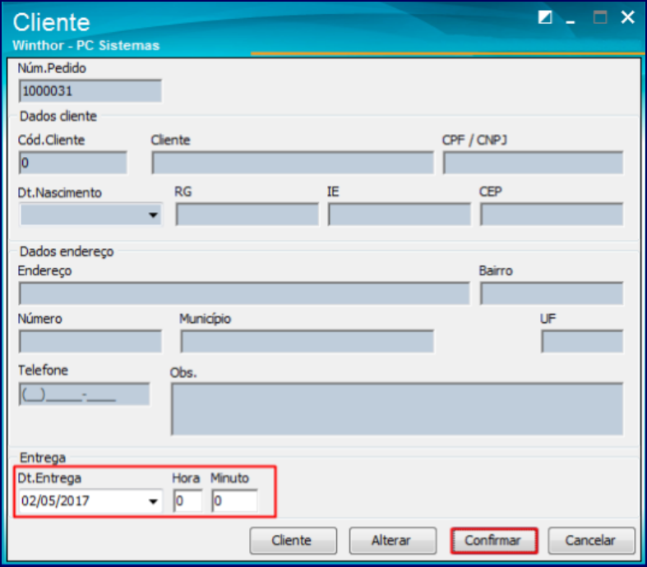647x567 pixels.
Task: Focus the Minuto input field
Action: click(234, 501)
